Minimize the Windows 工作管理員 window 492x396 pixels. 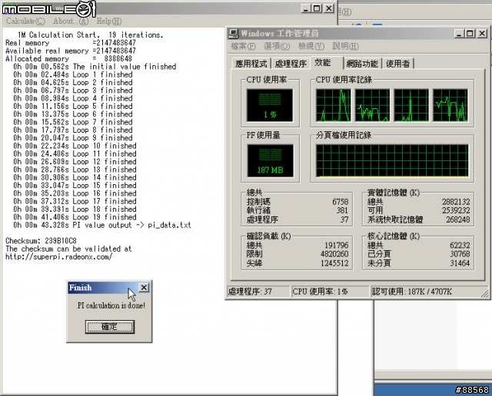[x=459, y=34]
